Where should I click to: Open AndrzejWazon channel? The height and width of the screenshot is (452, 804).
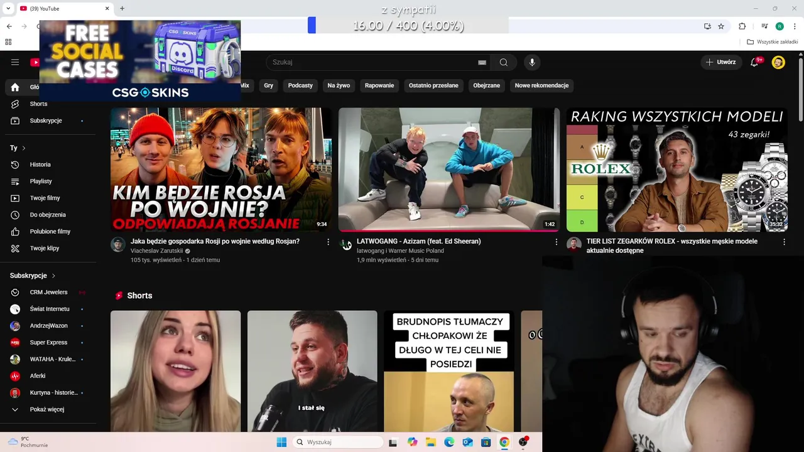(48, 326)
